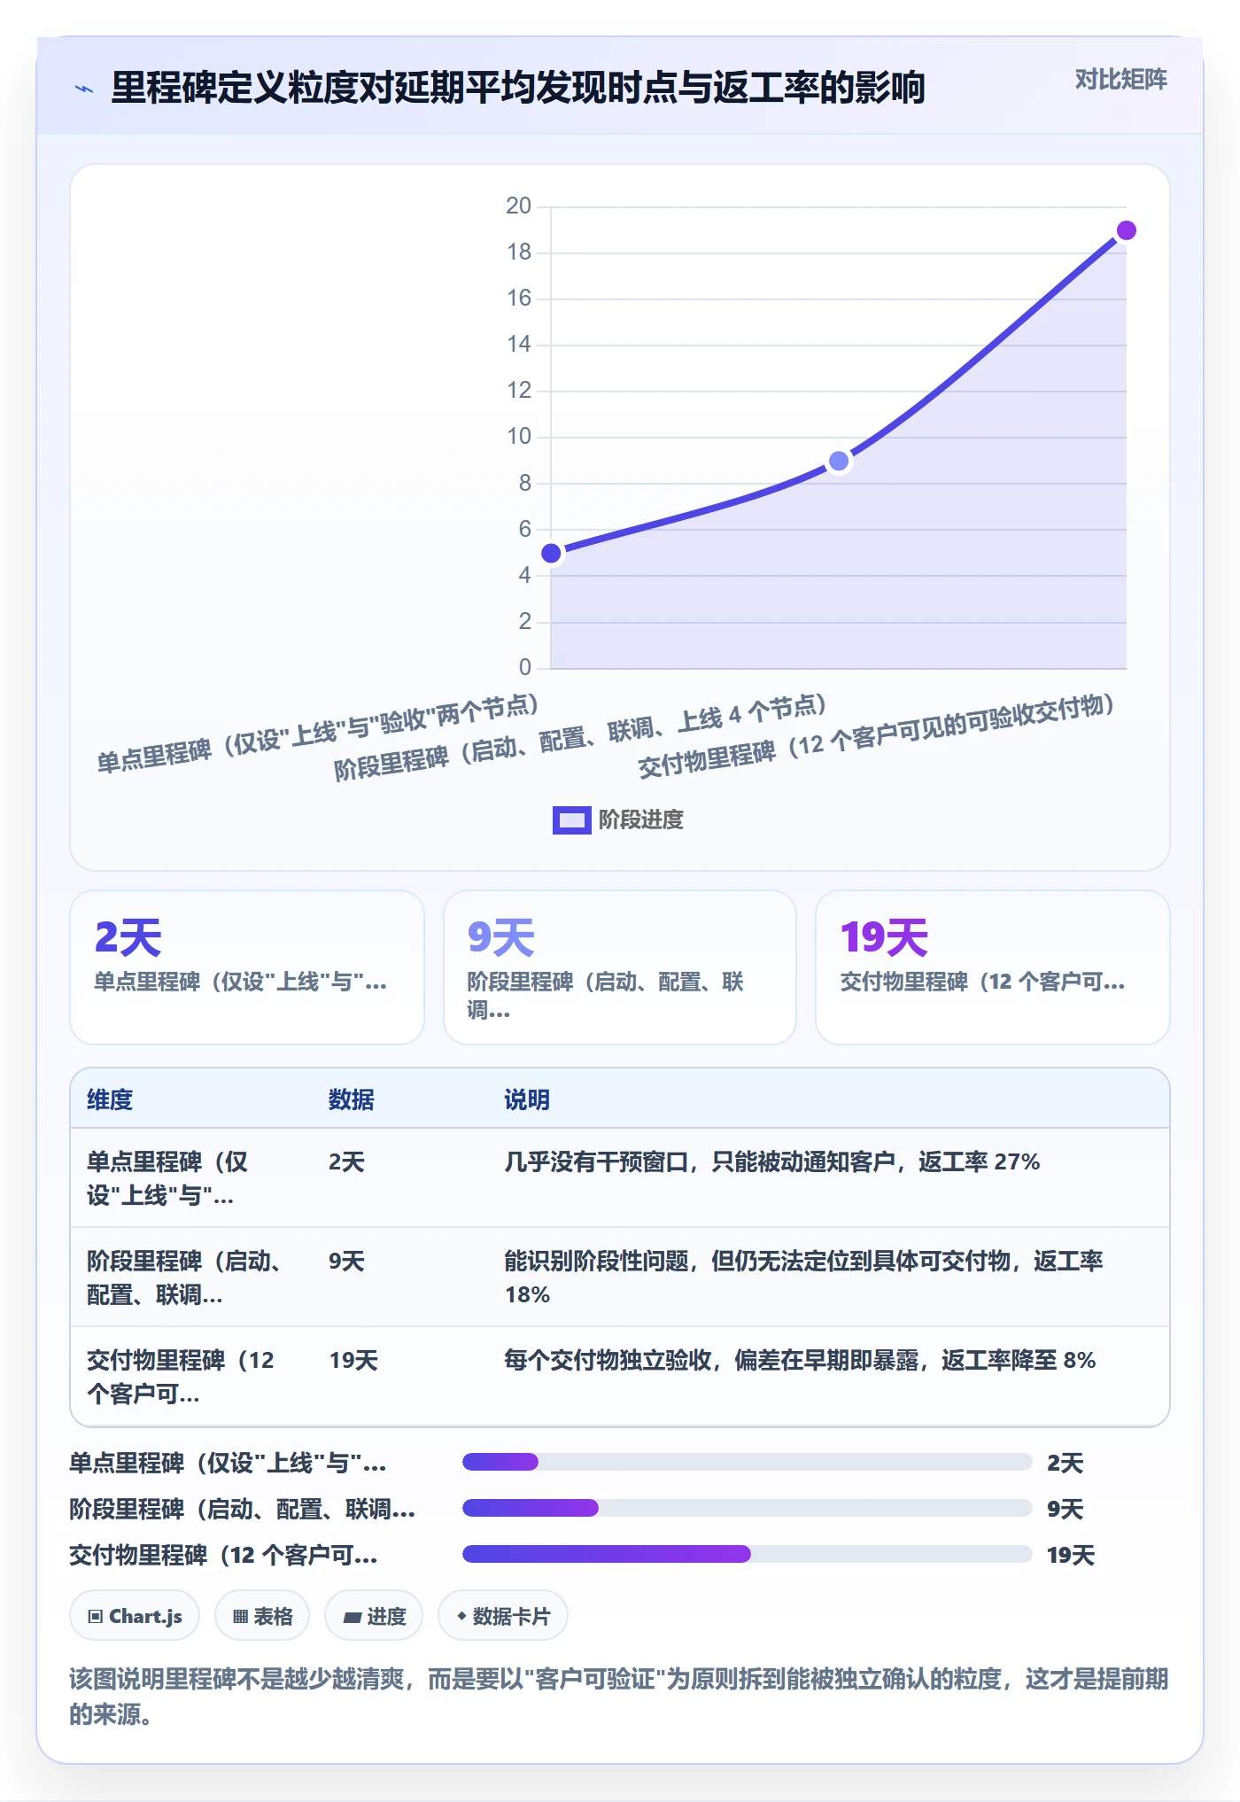
Task: Select the 数据卡片 tag chip
Action: tap(503, 1616)
